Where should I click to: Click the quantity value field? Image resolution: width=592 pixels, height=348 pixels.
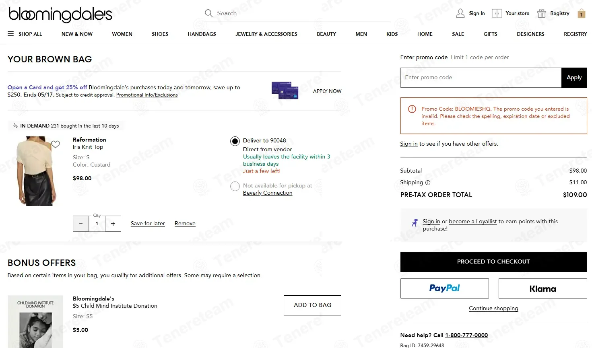97,224
